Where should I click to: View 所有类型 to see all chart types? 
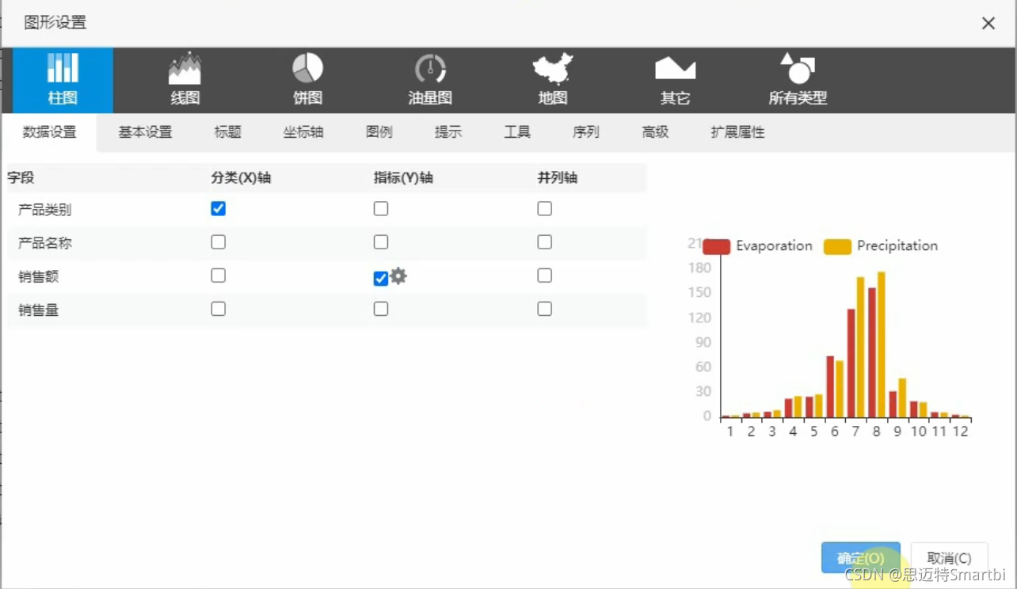click(797, 79)
